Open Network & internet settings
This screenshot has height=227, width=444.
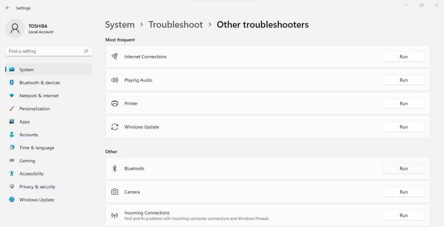click(x=39, y=96)
